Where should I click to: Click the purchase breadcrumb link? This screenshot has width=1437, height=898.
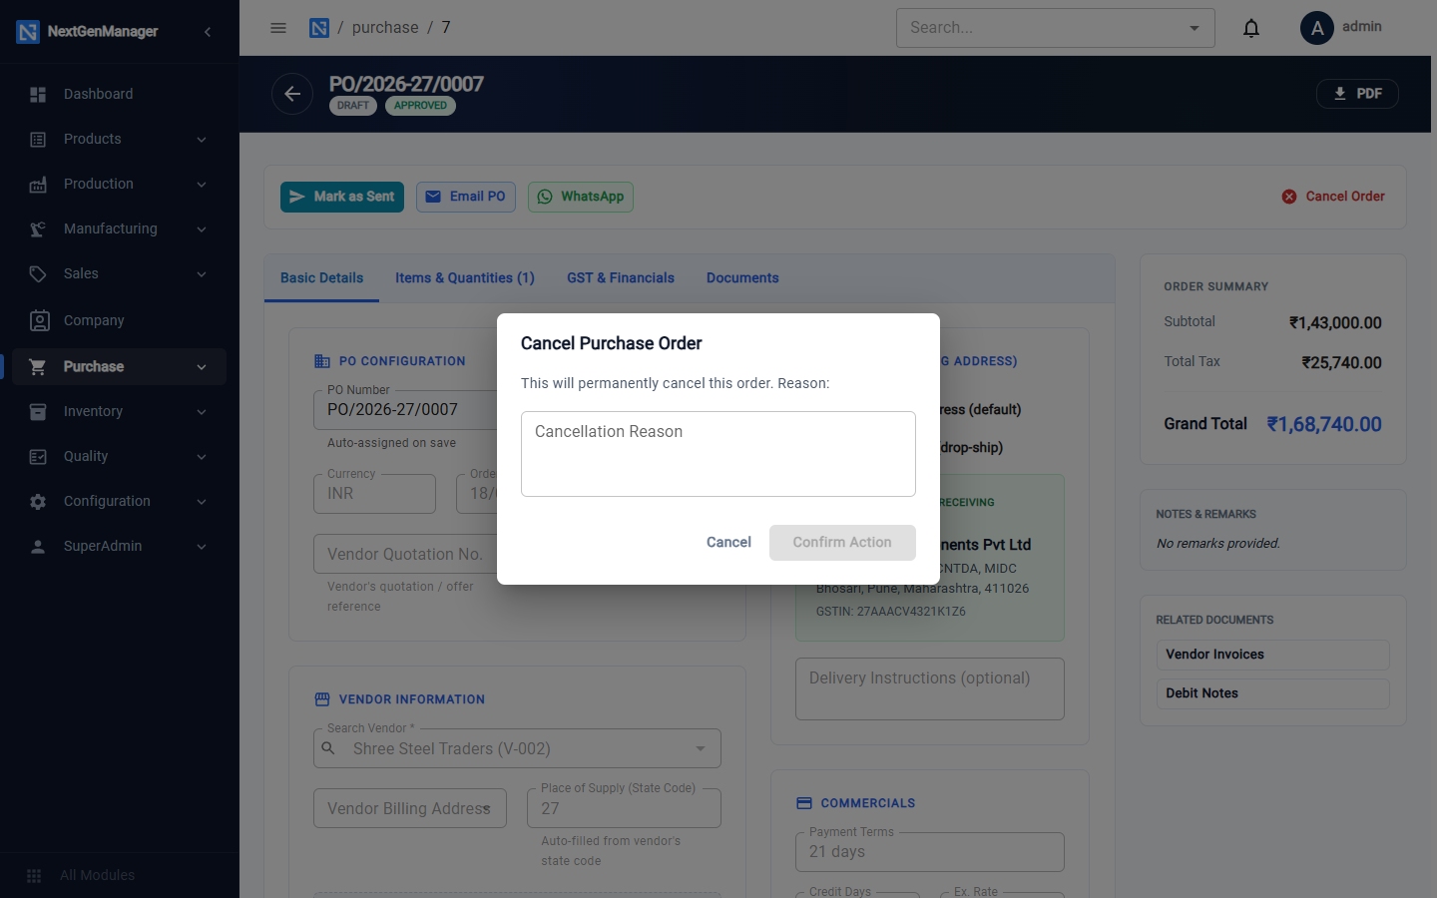(385, 28)
